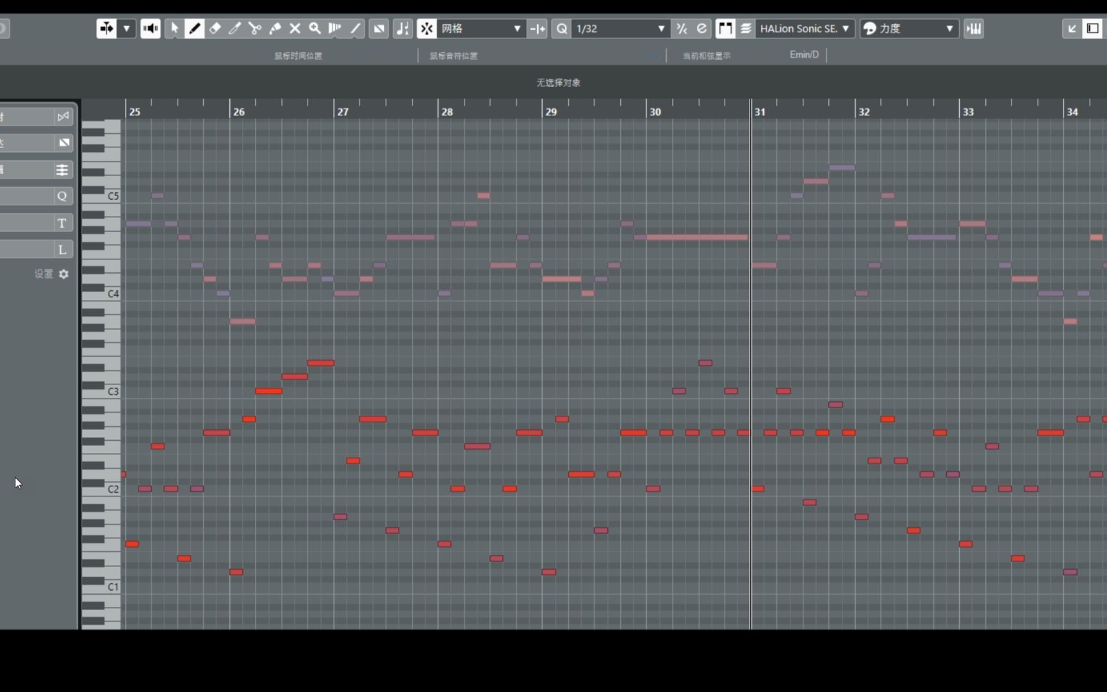Click the 鼠标音符位置 status label
The height and width of the screenshot is (692, 1107).
tap(454, 56)
